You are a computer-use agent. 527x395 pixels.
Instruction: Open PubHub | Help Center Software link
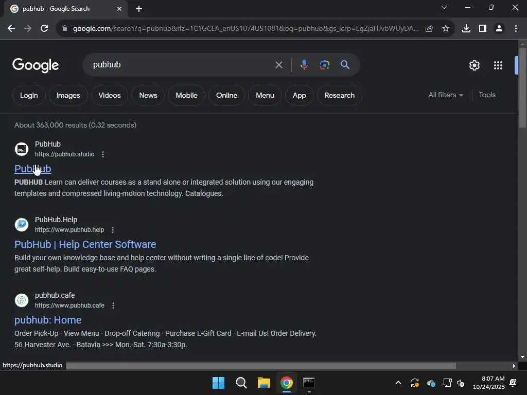[x=85, y=244]
